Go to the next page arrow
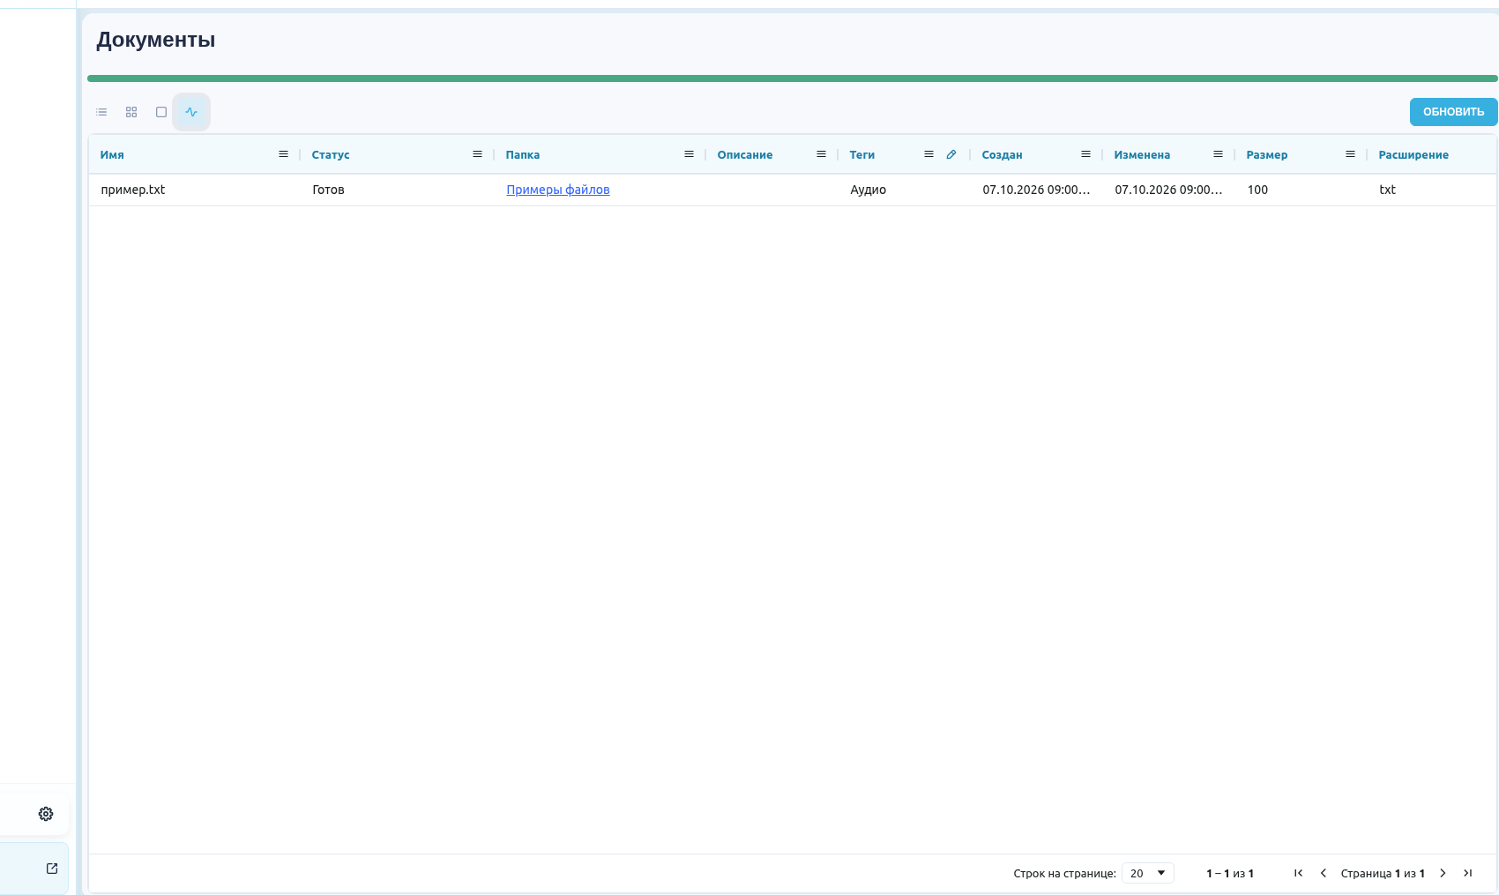The height and width of the screenshot is (895, 1499). [1443, 873]
